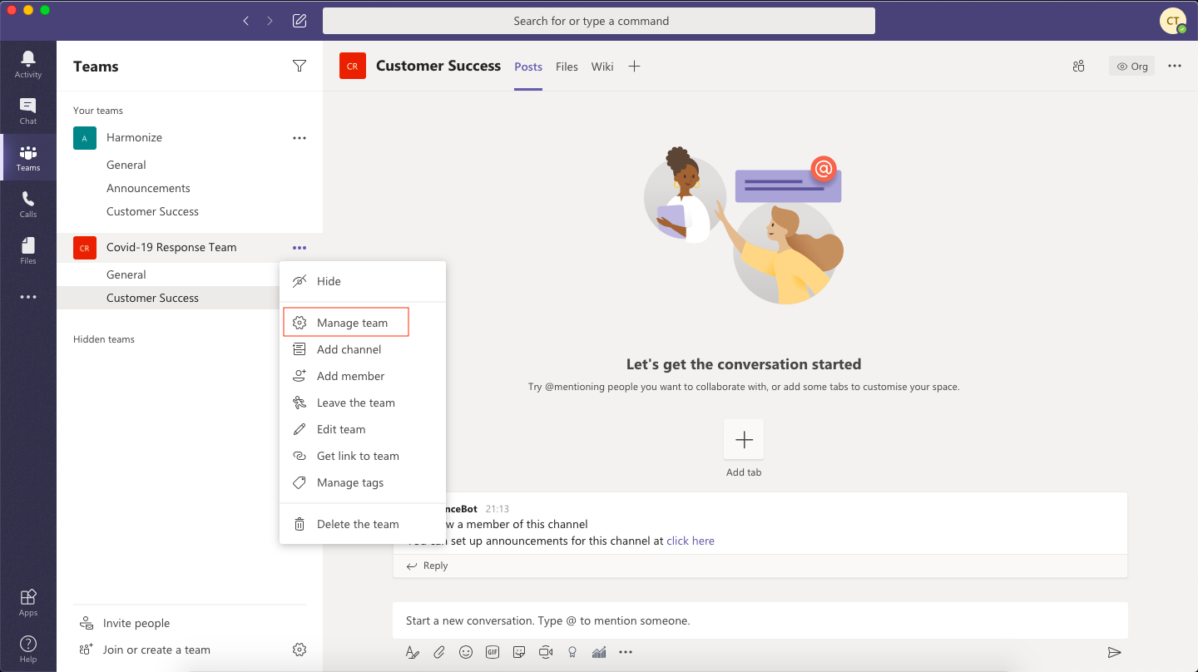Viewport: 1198px width, 672px height.
Task: Expand the Hidden teams section
Action: tap(104, 339)
